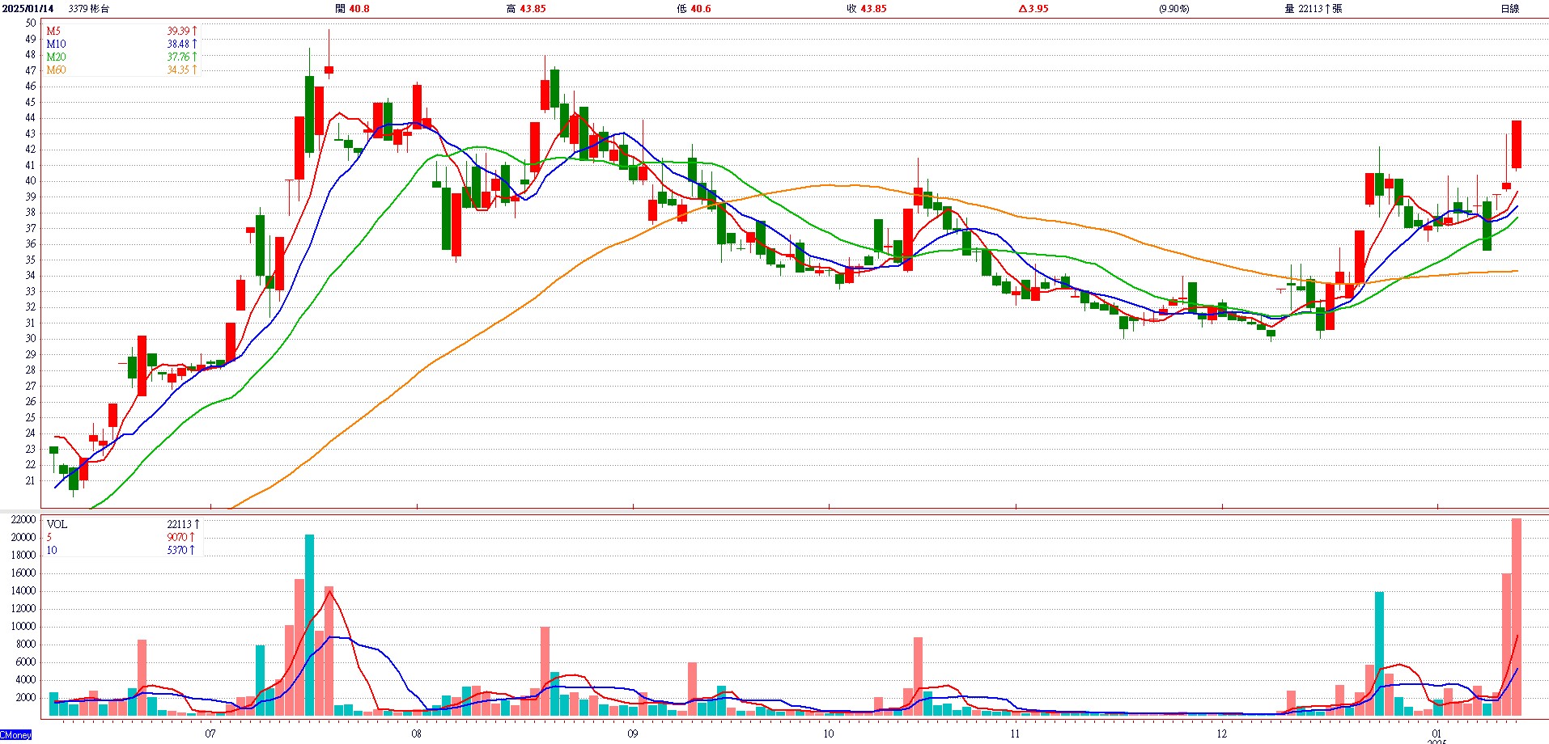This screenshot has height=744, width=1549.
Task: Click the 5-day volume average legend value 9070
Action: [x=177, y=537]
